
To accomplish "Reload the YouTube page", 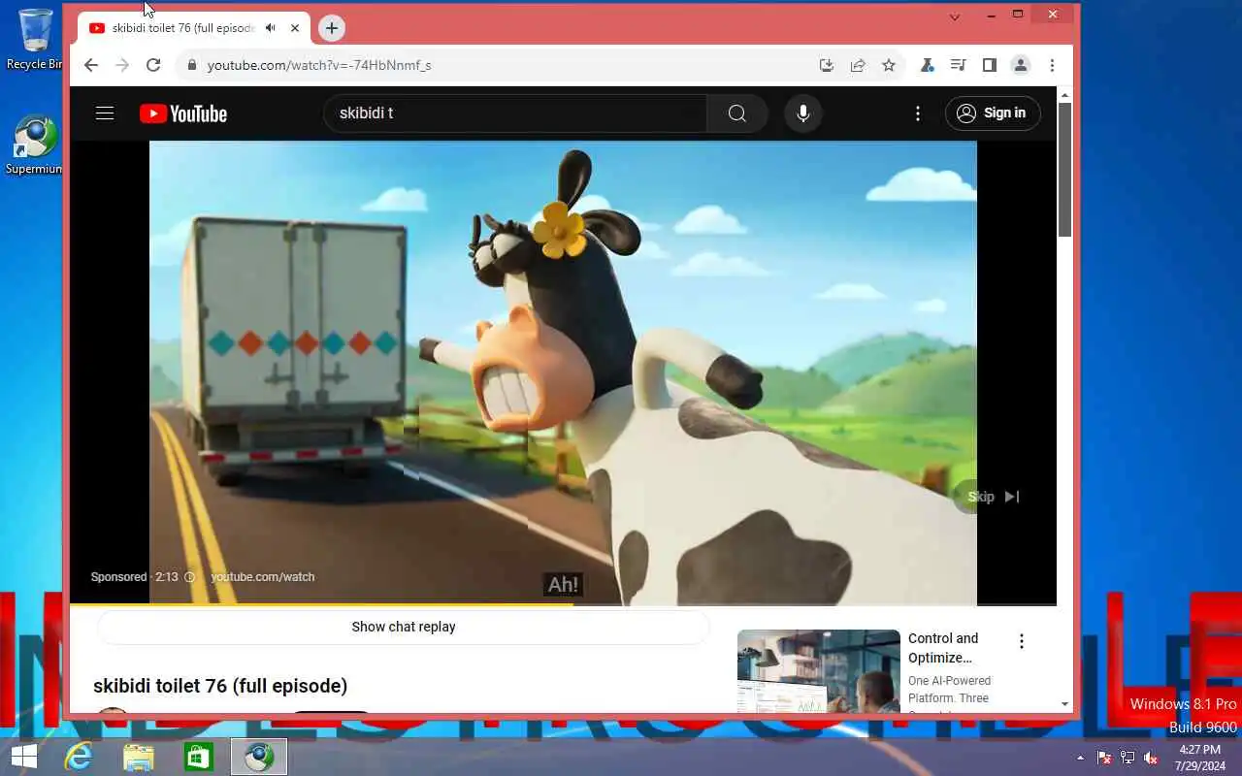I will pyautogui.click(x=153, y=65).
